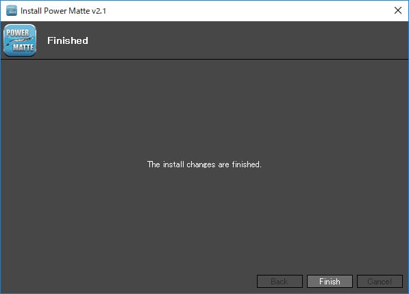Click the "Finished" heading text
Viewport: 409px width, 294px height.
tap(68, 40)
